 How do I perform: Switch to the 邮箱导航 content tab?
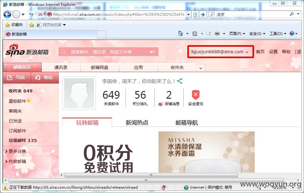[x=186, y=122]
